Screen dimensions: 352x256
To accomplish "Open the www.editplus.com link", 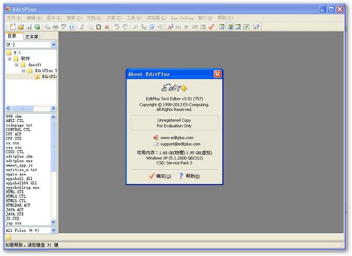I will click(x=177, y=137).
